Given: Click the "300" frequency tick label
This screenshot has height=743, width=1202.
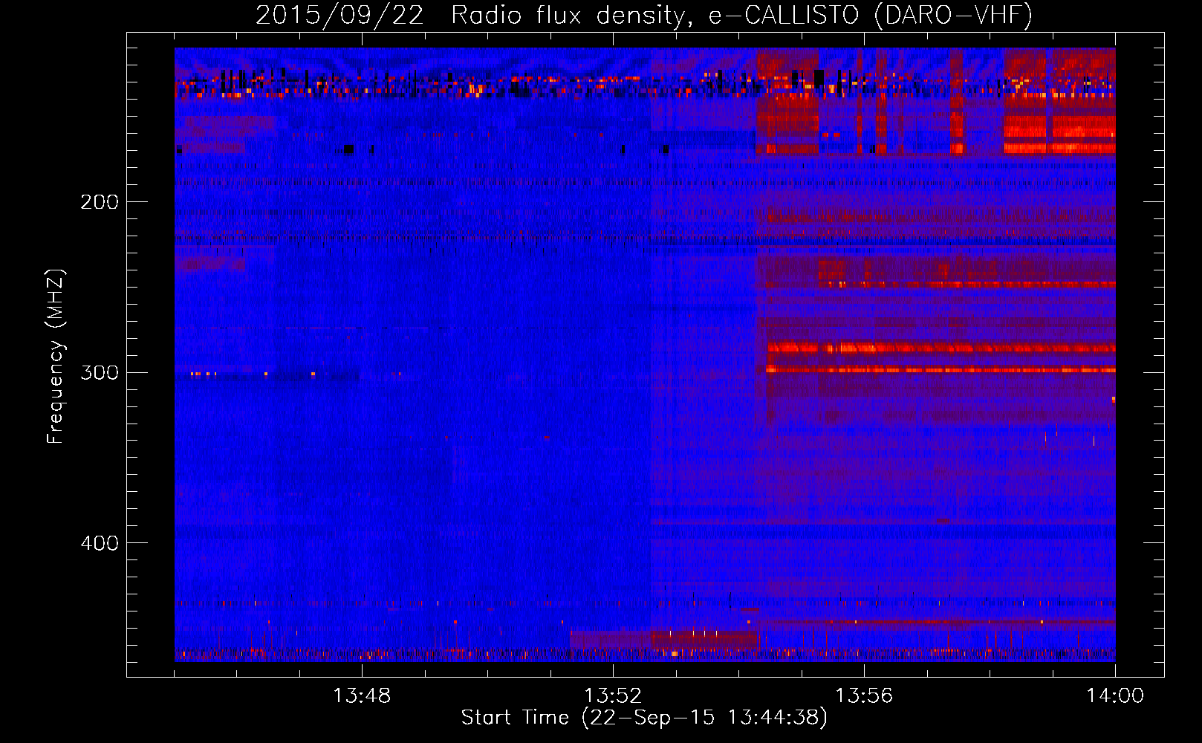Looking at the screenshot, I should click(100, 372).
